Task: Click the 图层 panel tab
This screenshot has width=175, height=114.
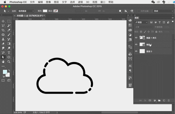Action: [136, 18]
